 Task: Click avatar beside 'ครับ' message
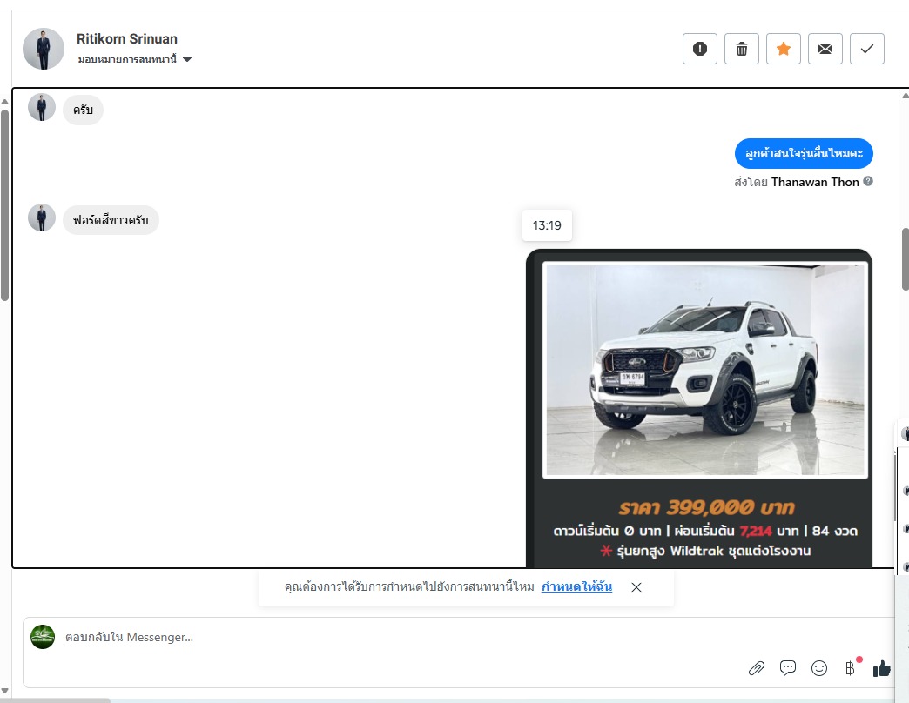pos(42,107)
